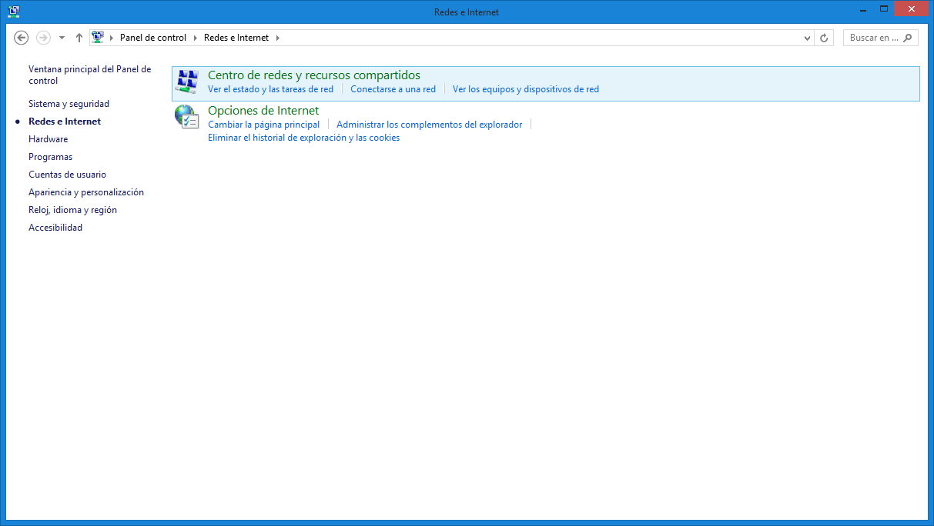Refresh the Control Panel view
Image resolution: width=934 pixels, height=526 pixels.
pos(824,38)
